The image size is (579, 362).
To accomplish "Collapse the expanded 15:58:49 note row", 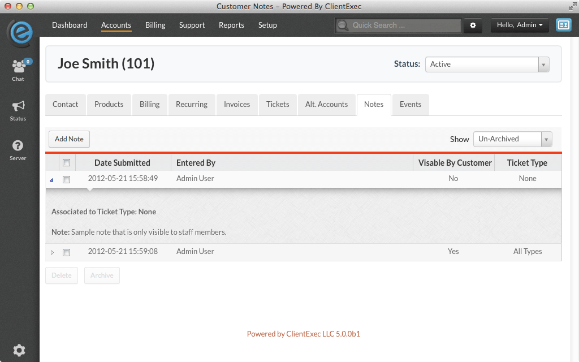I will 52,179.
